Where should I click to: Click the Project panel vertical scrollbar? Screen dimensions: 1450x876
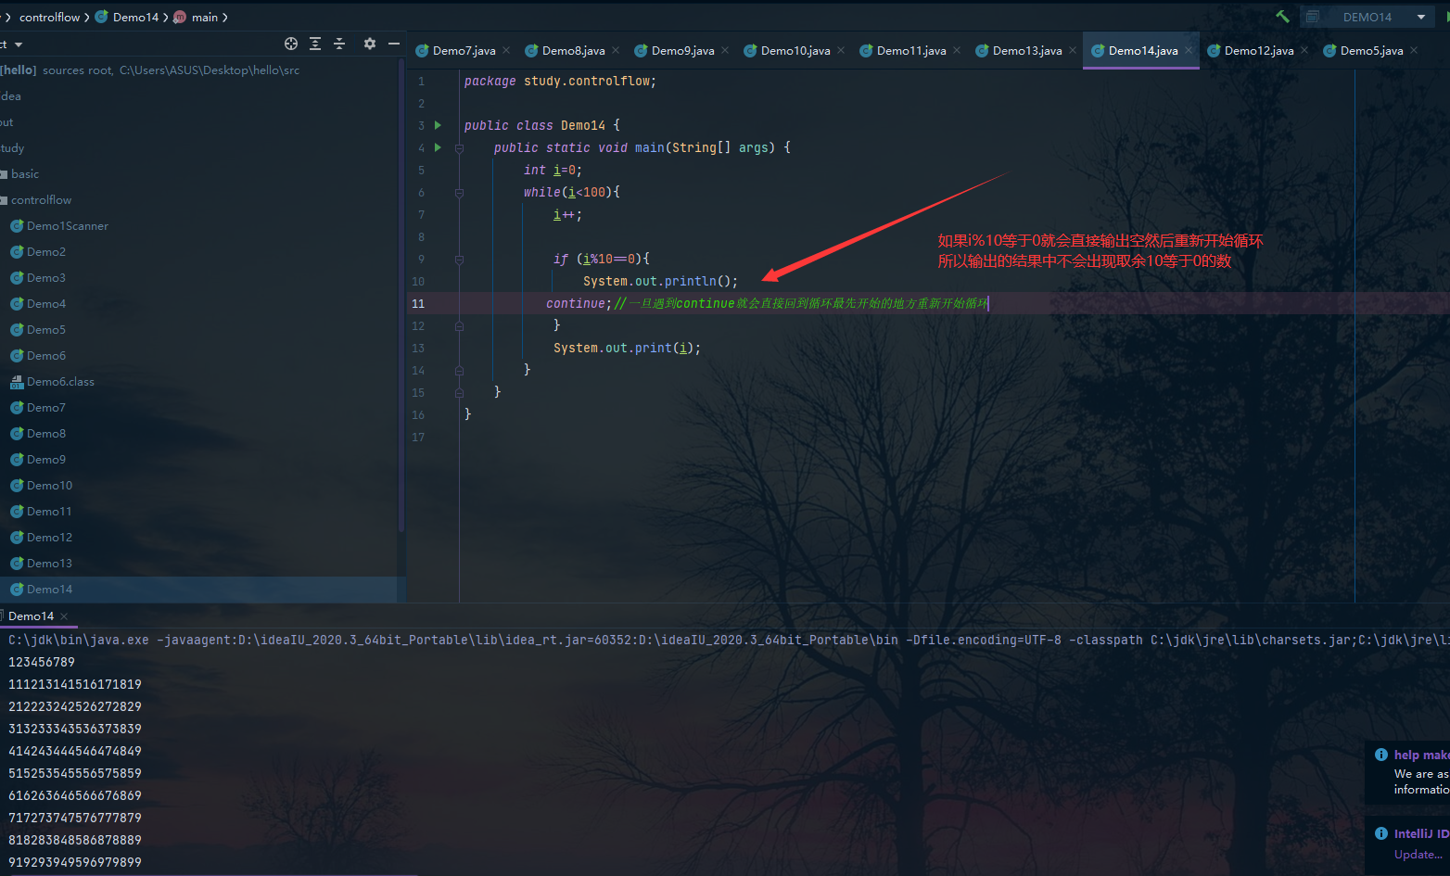coord(401,297)
